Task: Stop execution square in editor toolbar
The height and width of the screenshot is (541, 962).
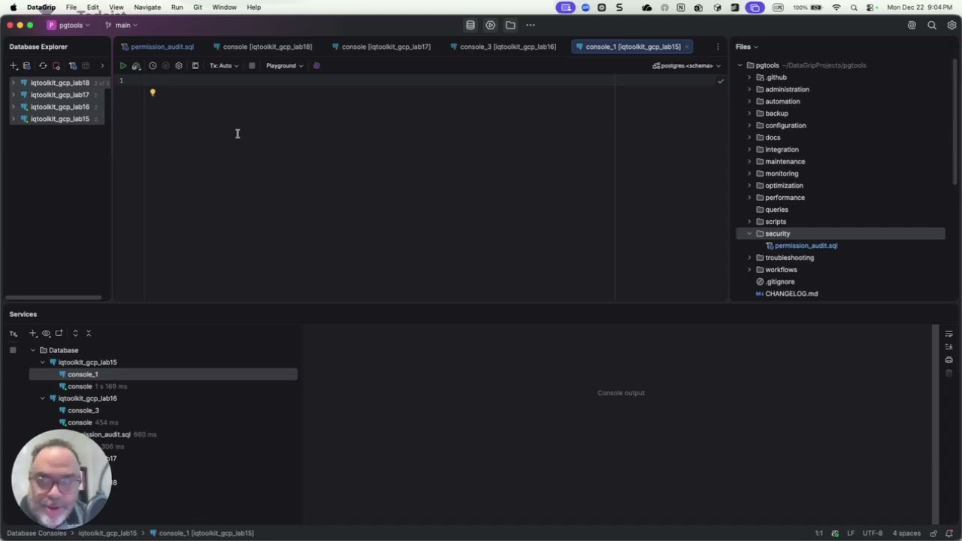Action: 252,65
